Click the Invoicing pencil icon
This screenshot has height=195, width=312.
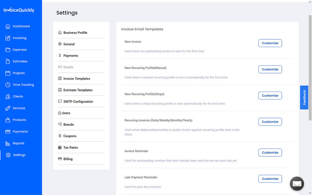[x=7, y=38]
